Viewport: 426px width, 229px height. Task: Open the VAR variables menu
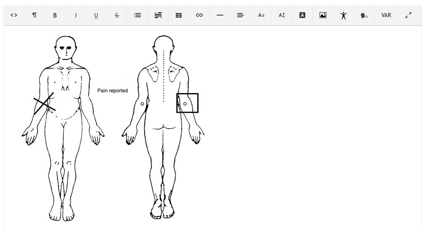click(x=386, y=15)
